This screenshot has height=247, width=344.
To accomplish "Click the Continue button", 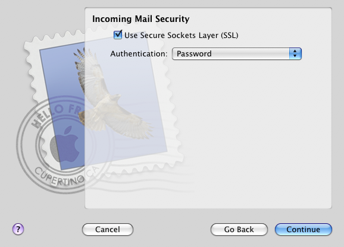I will 303,230.
